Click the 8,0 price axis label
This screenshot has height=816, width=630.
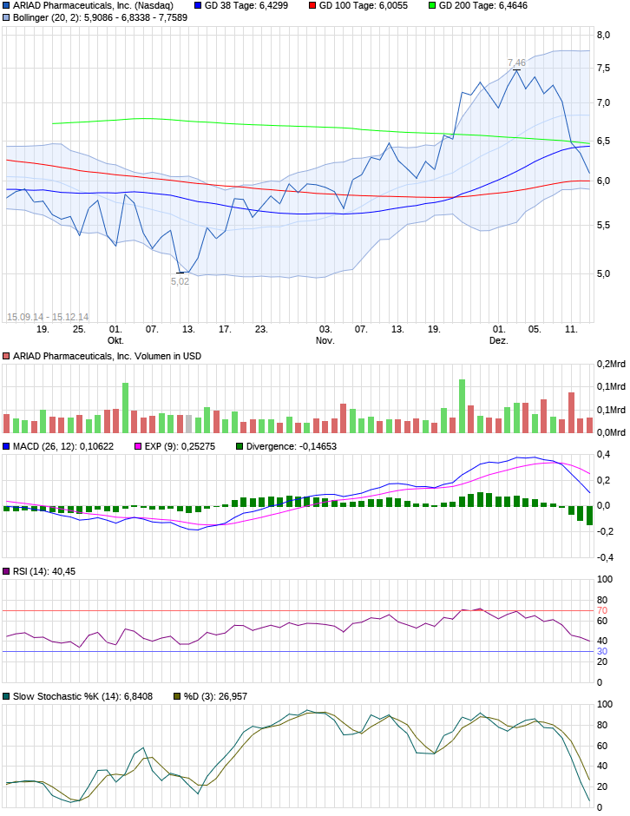(603, 35)
